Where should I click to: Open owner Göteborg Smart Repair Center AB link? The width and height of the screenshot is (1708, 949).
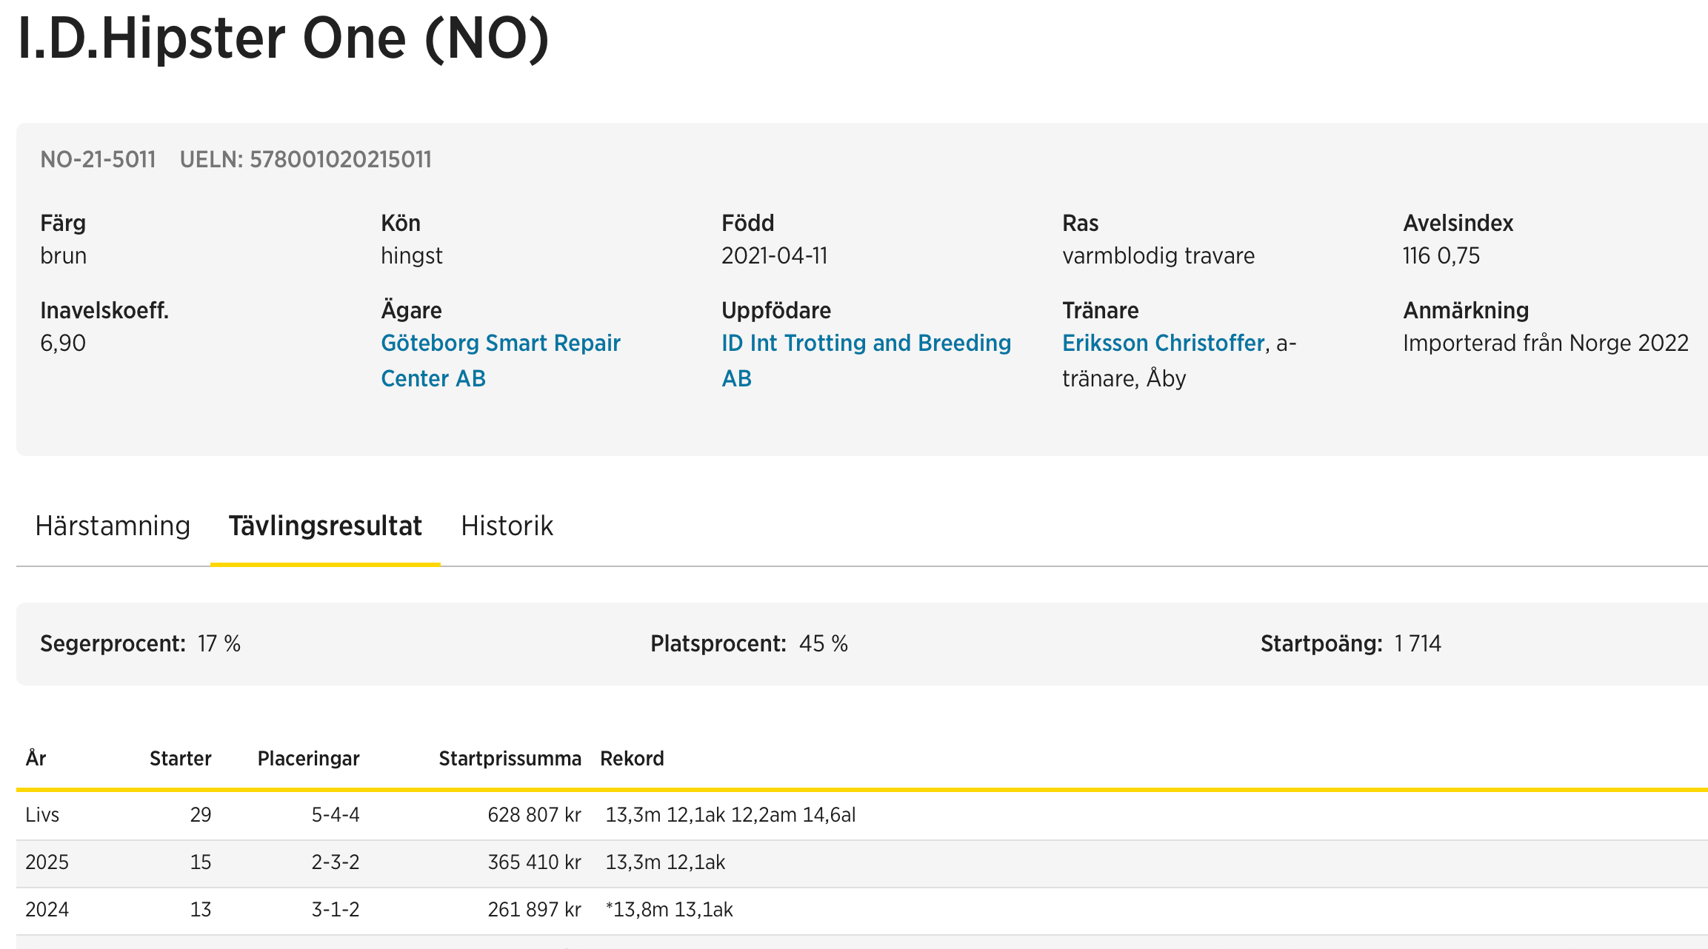[x=500, y=343]
